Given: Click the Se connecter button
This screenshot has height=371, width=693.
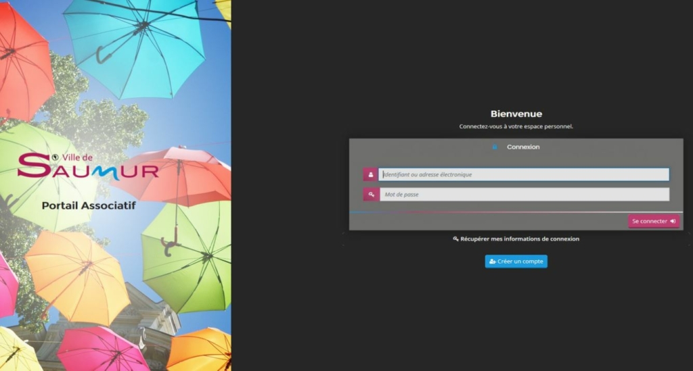Looking at the screenshot, I should 654,221.
